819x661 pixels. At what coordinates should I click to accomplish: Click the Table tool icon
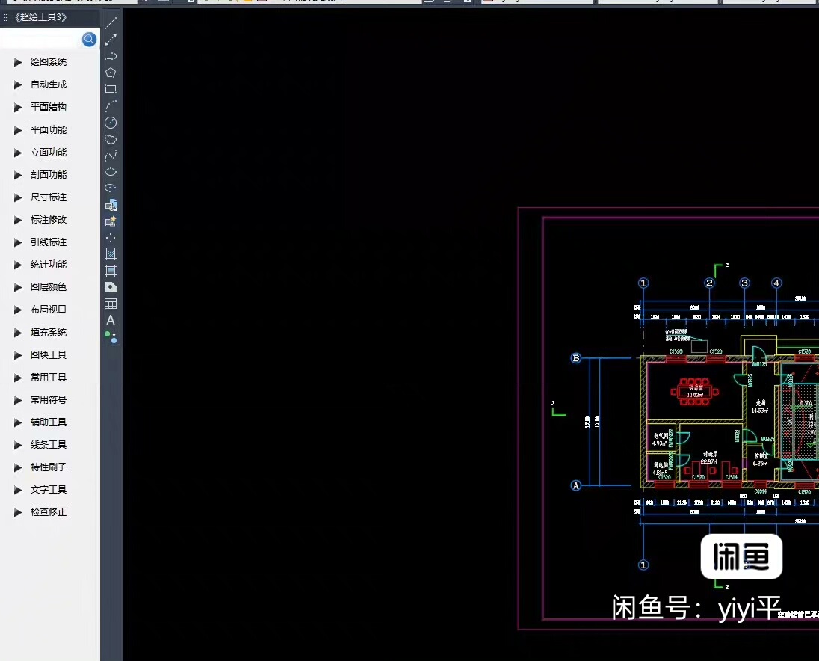[111, 304]
